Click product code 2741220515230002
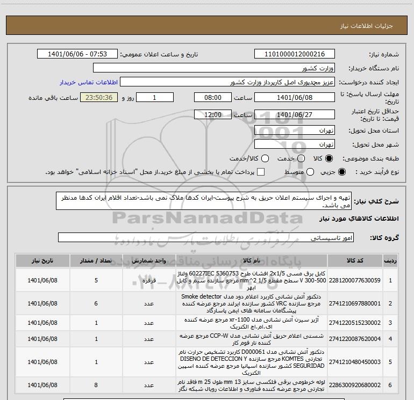 pyautogui.click(x=355, y=323)
